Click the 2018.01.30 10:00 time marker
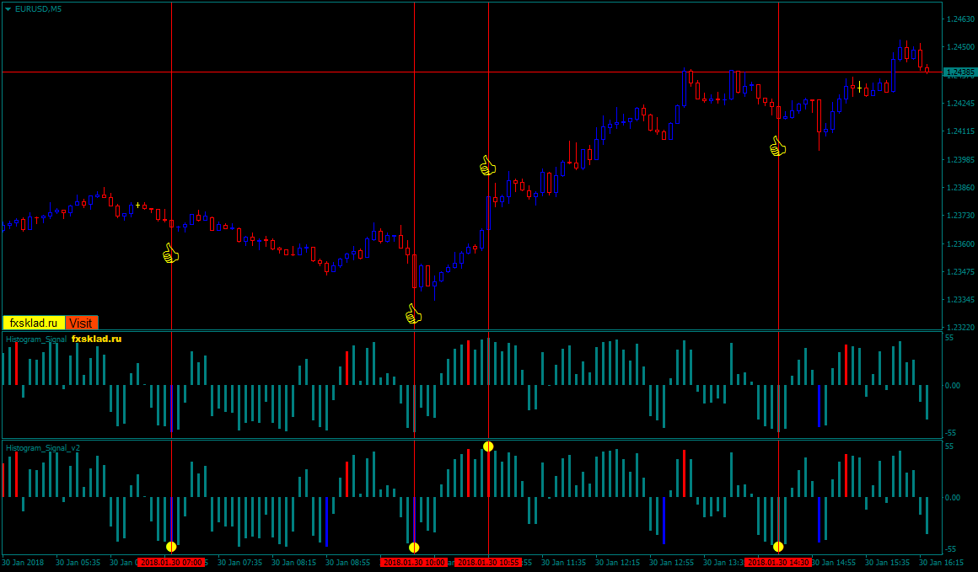 [414, 562]
